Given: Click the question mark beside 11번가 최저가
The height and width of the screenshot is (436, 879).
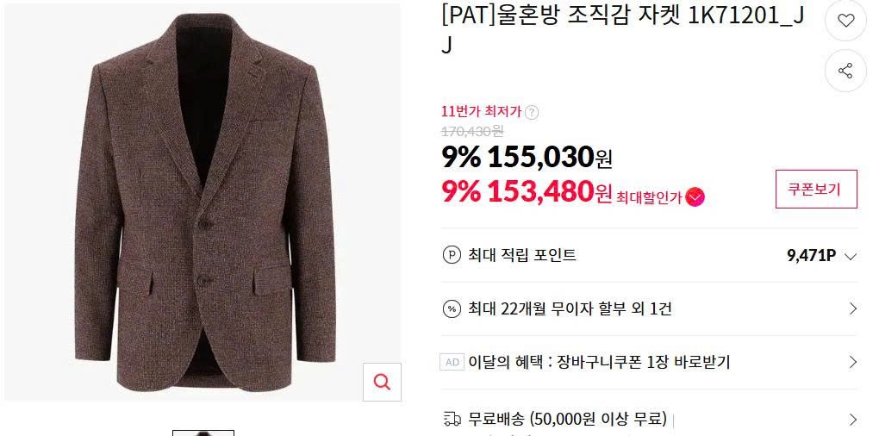Looking at the screenshot, I should click(x=532, y=112).
